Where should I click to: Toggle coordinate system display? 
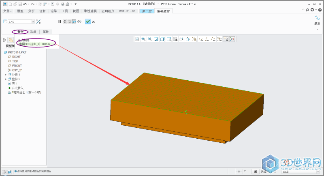[x=220, y=39]
